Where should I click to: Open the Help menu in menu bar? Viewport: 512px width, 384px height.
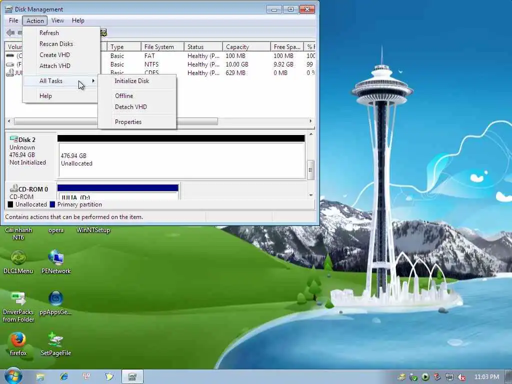pos(78,20)
